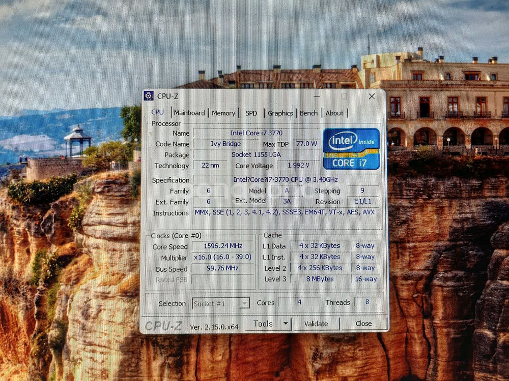The width and height of the screenshot is (509, 381).
Task: Click the Level 3 '8 MBytes' value
Action: click(320, 278)
